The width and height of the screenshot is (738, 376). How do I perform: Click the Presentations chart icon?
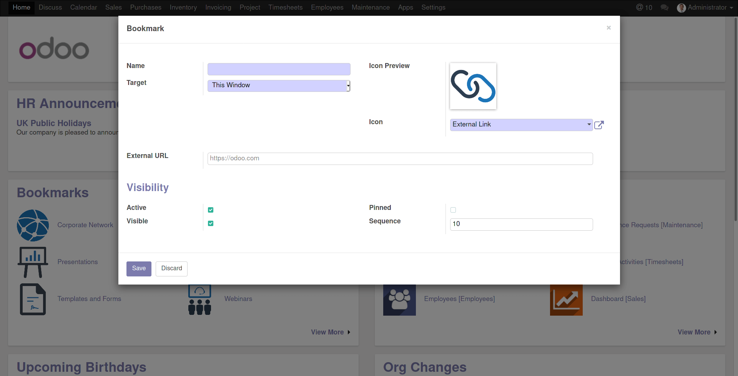pos(33,262)
